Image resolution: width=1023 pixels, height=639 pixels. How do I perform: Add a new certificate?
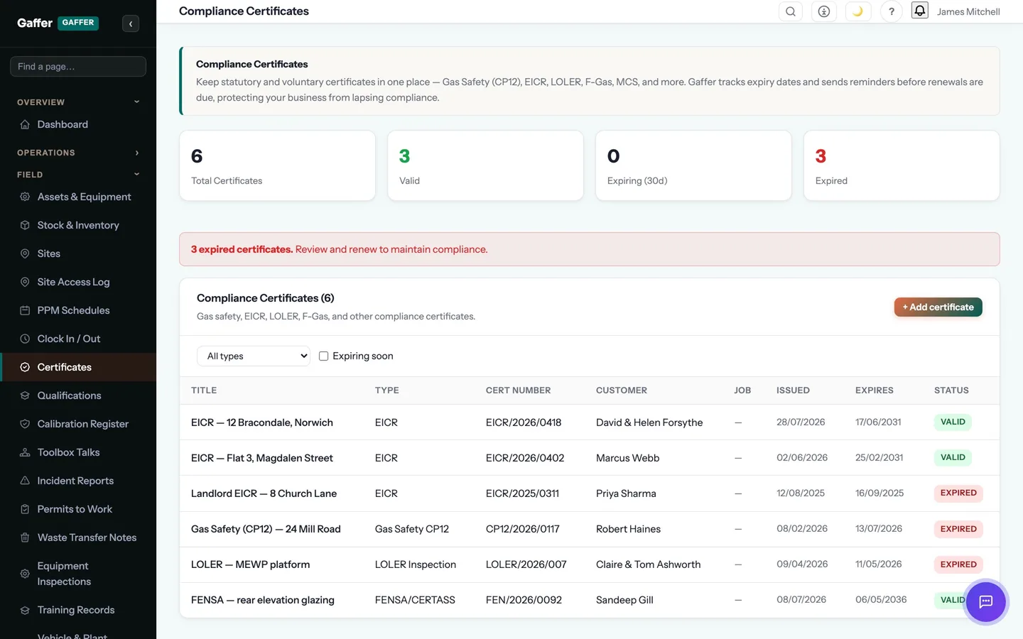938,307
